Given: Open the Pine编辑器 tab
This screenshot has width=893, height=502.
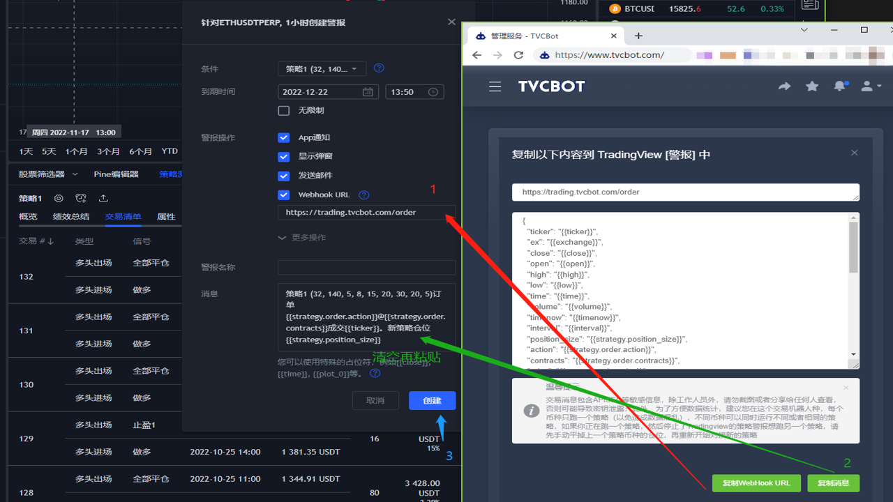Looking at the screenshot, I should pyautogui.click(x=116, y=174).
